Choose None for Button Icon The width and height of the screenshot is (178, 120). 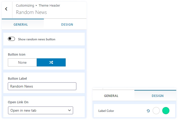22,62
